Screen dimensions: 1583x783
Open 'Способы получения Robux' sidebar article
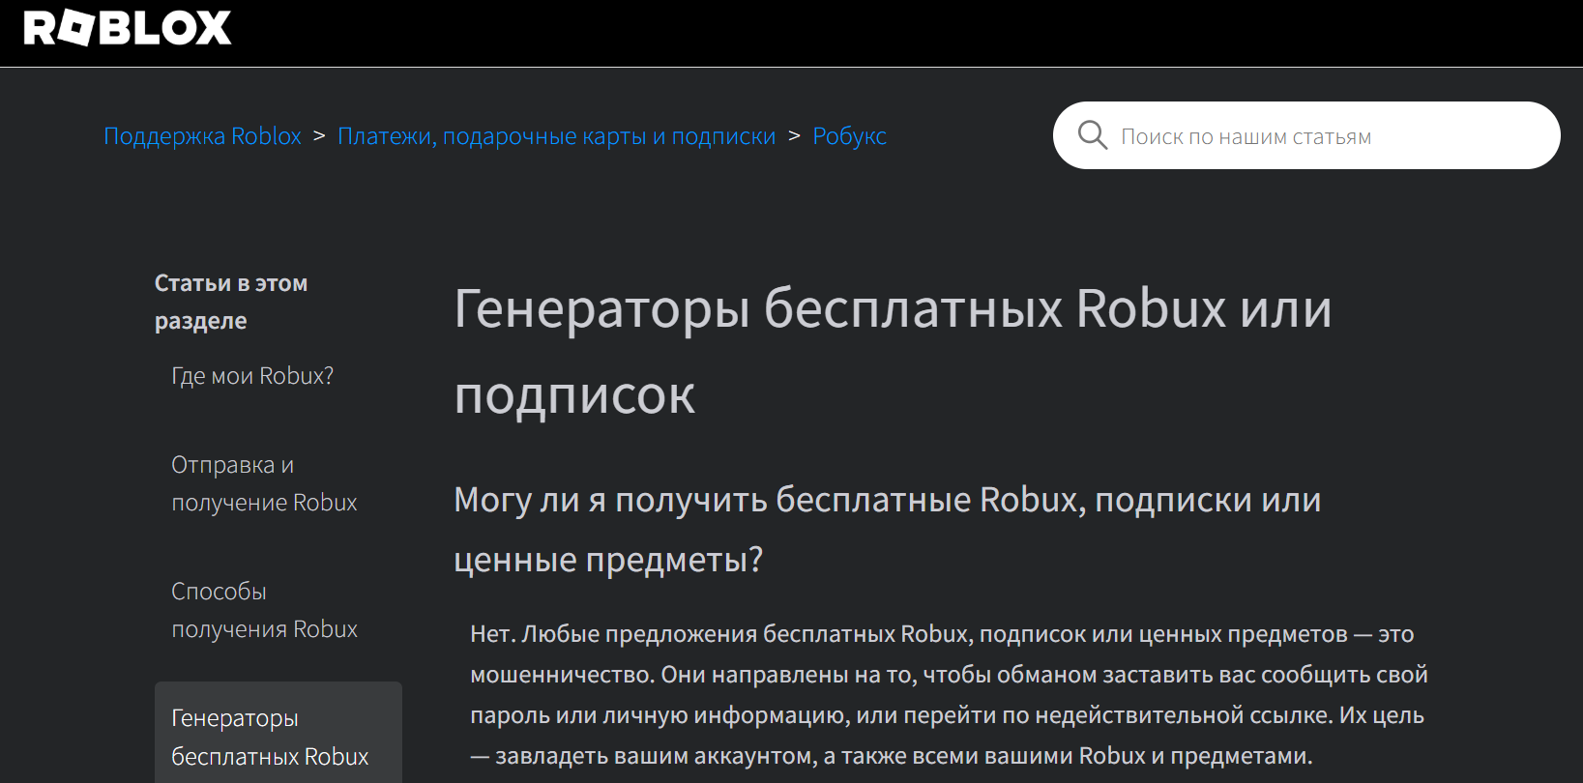click(264, 610)
